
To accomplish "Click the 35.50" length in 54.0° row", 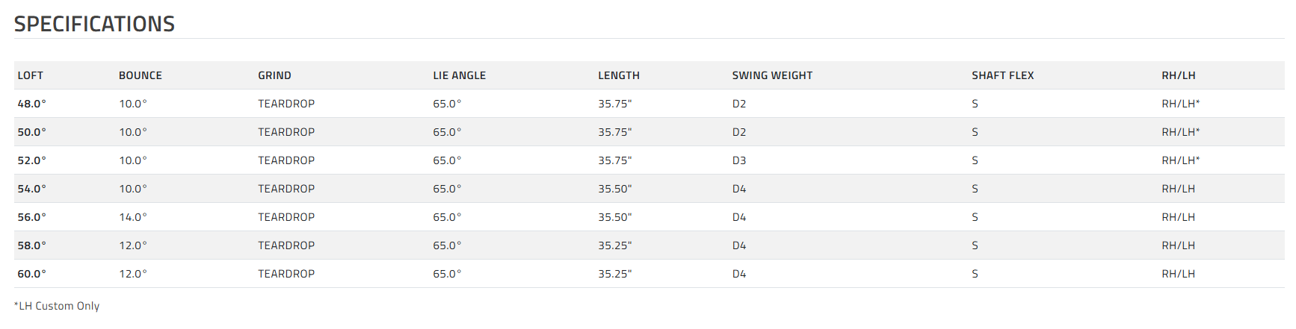I will tap(614, 189).
